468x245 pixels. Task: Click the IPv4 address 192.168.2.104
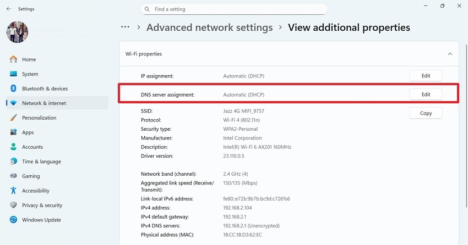237,208
